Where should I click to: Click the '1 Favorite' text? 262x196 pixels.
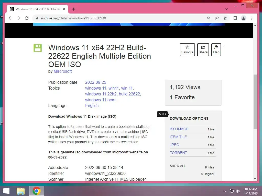tap(182, 97)
